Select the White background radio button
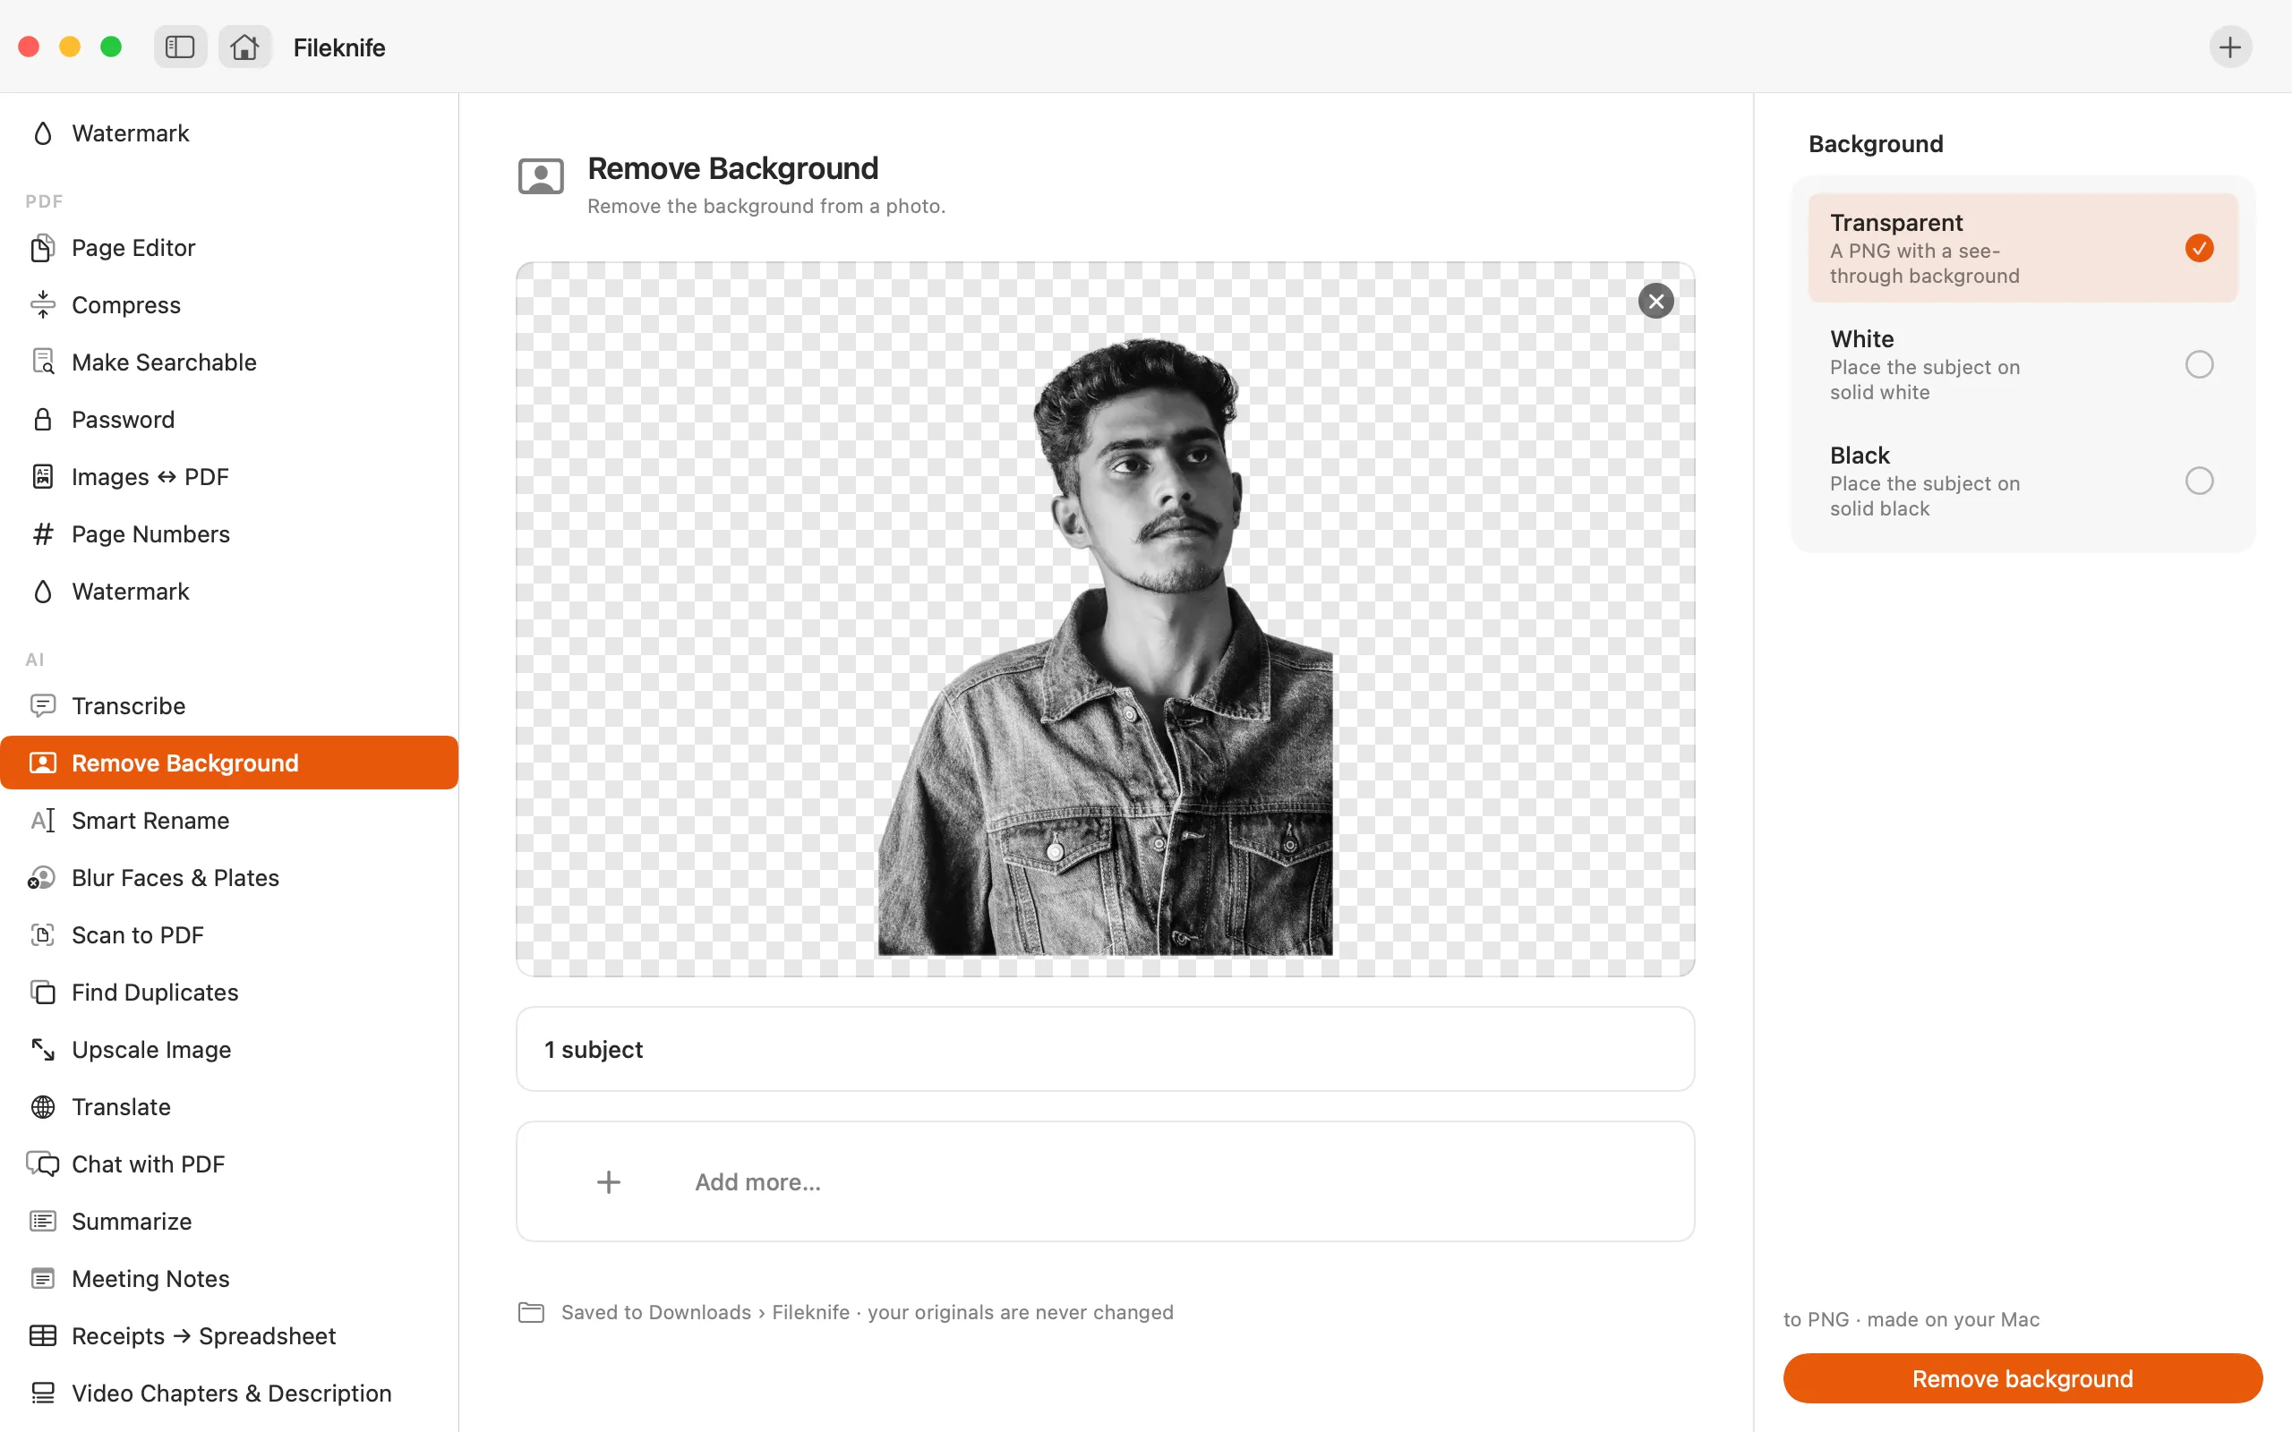This screenshot has width=2292, height=1432. (2198, 364)
